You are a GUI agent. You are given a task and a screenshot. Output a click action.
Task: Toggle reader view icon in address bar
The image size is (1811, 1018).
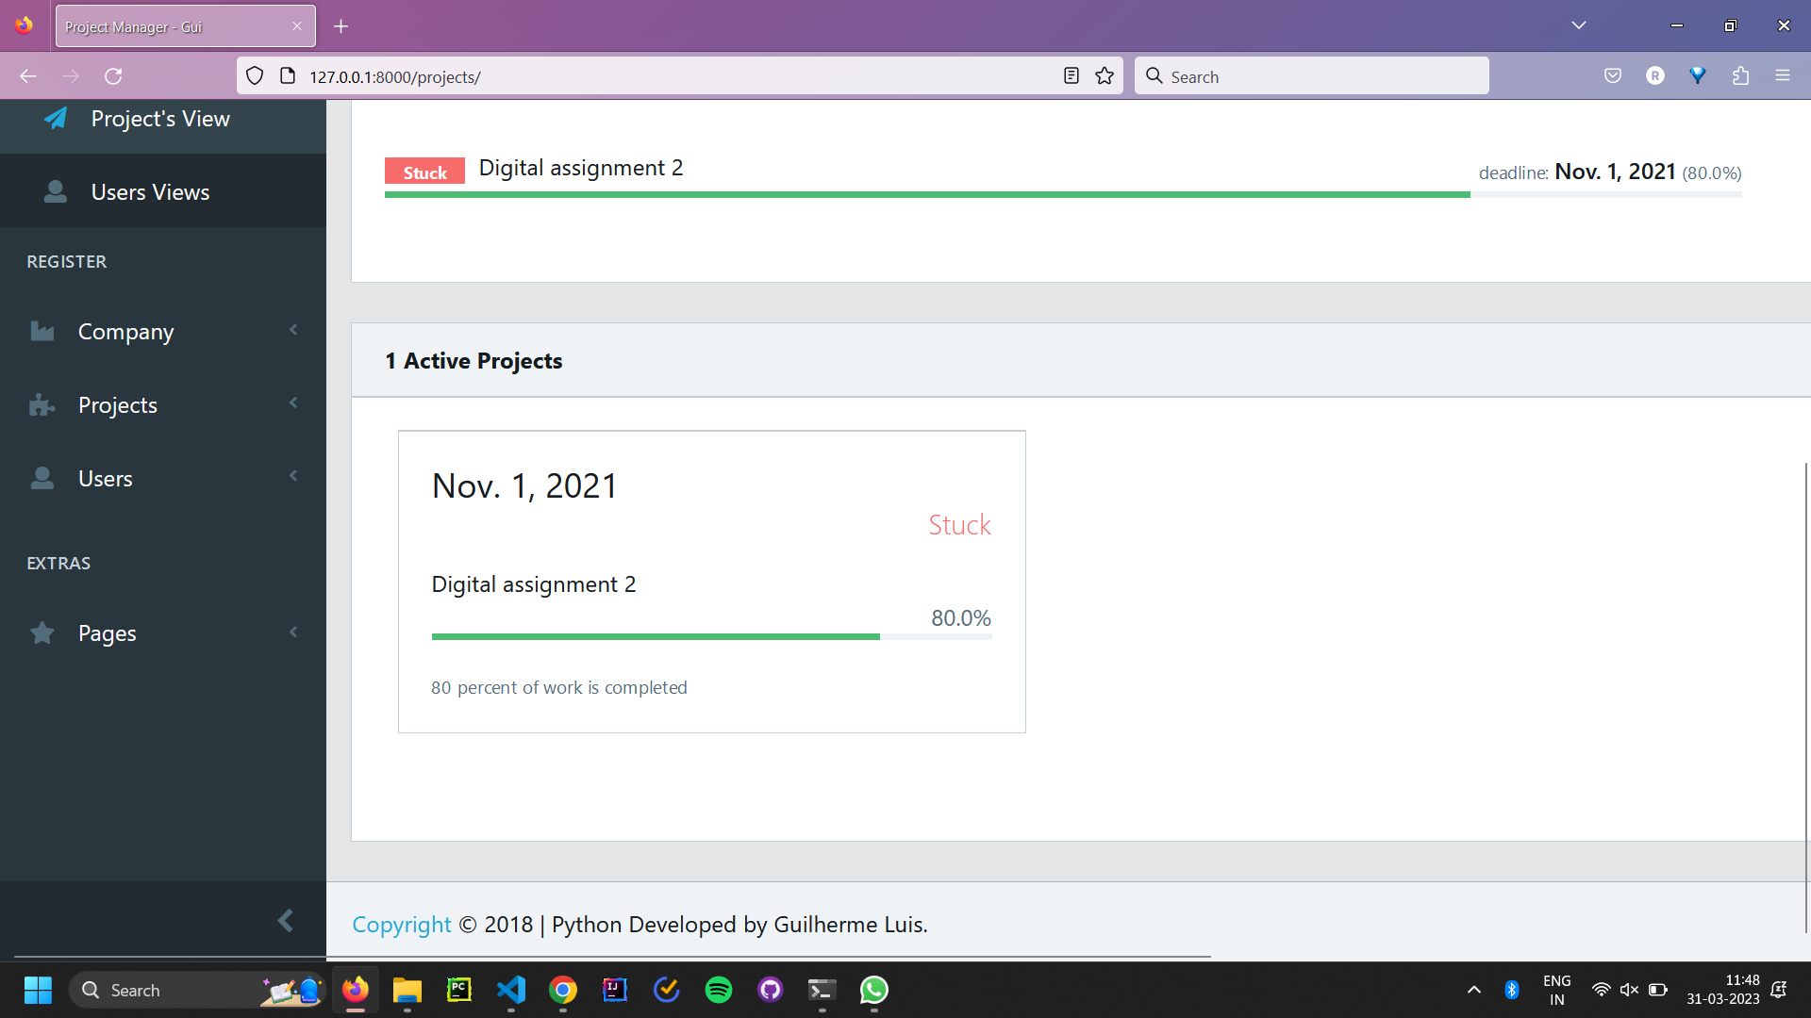coord(1071,76)
